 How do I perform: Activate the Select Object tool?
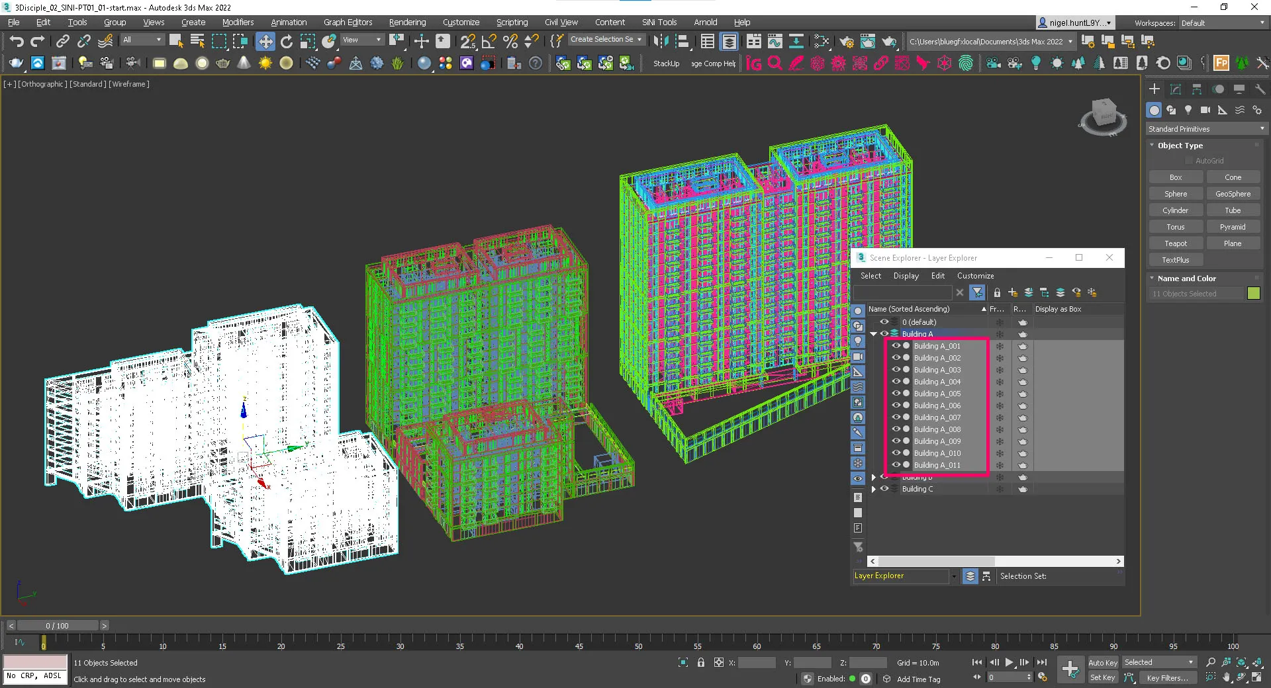176,41
